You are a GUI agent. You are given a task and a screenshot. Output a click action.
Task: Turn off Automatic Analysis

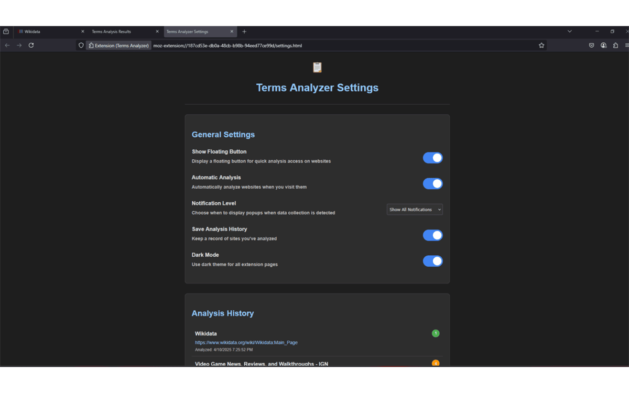click(x=432, y=183)
